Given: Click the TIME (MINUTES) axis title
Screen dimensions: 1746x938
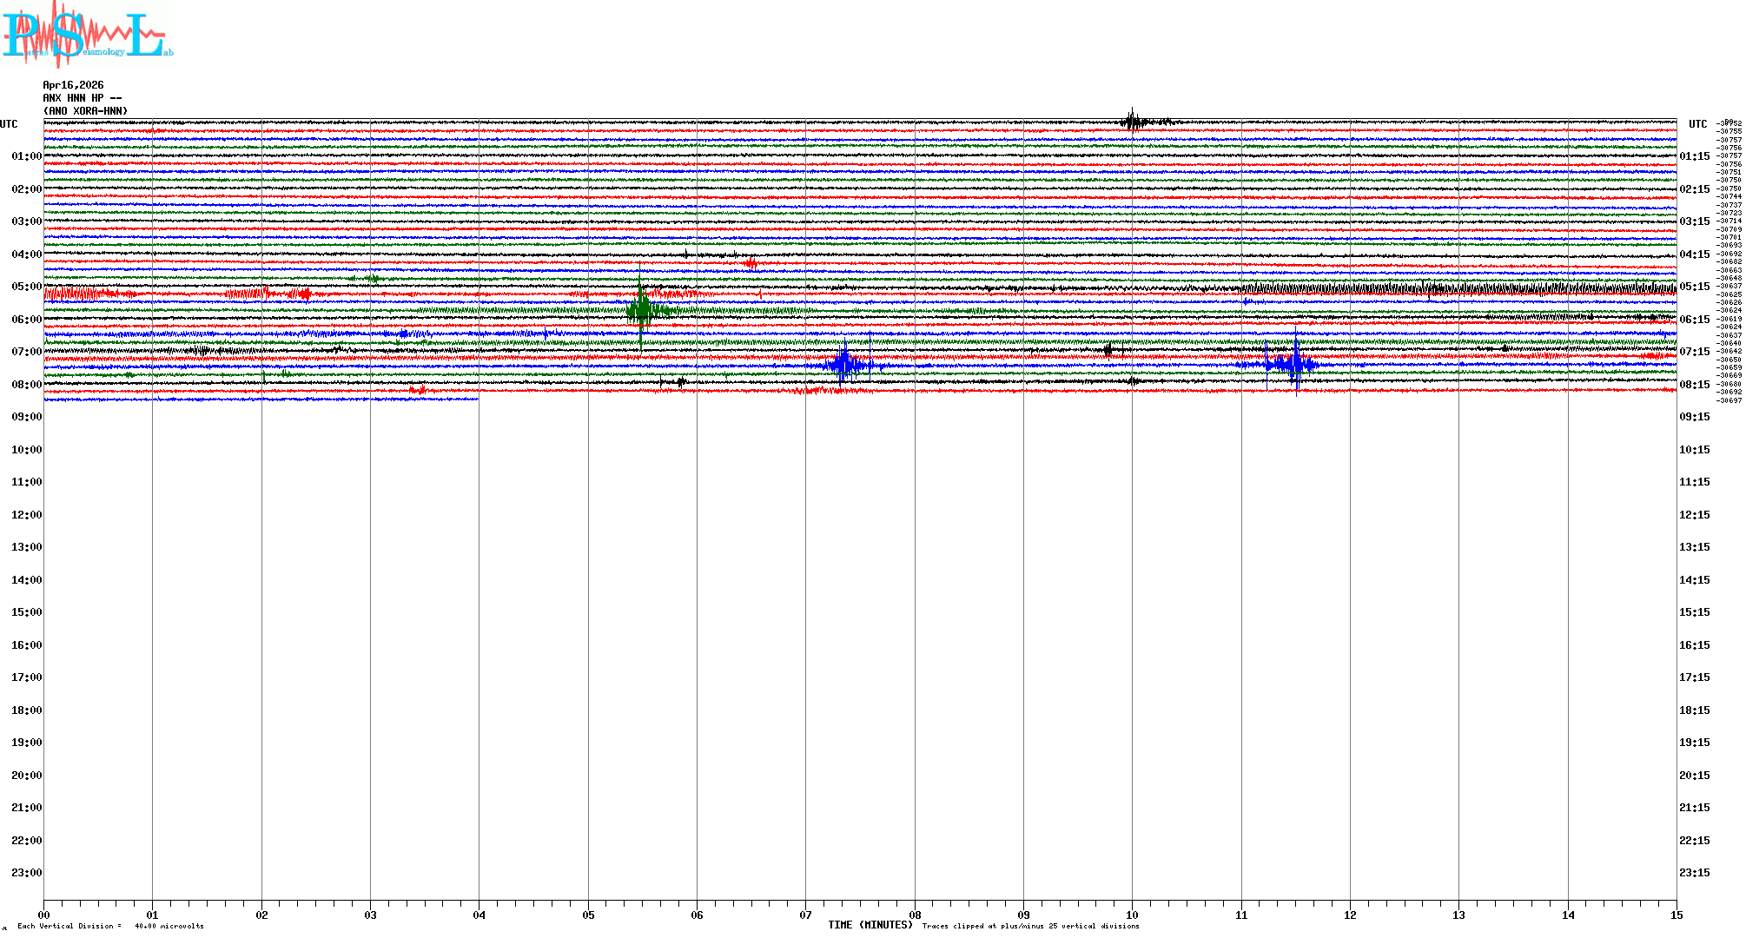Looking at the screenshot, I should [870, 925].
